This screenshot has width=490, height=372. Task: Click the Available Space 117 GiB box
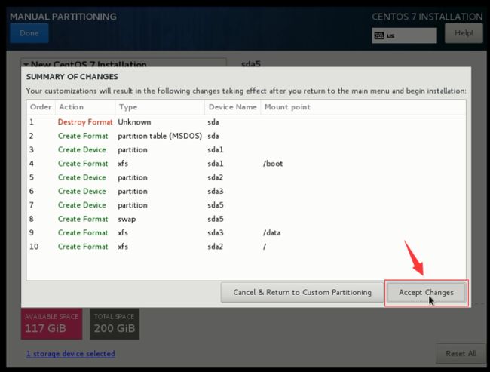(51, 324)
